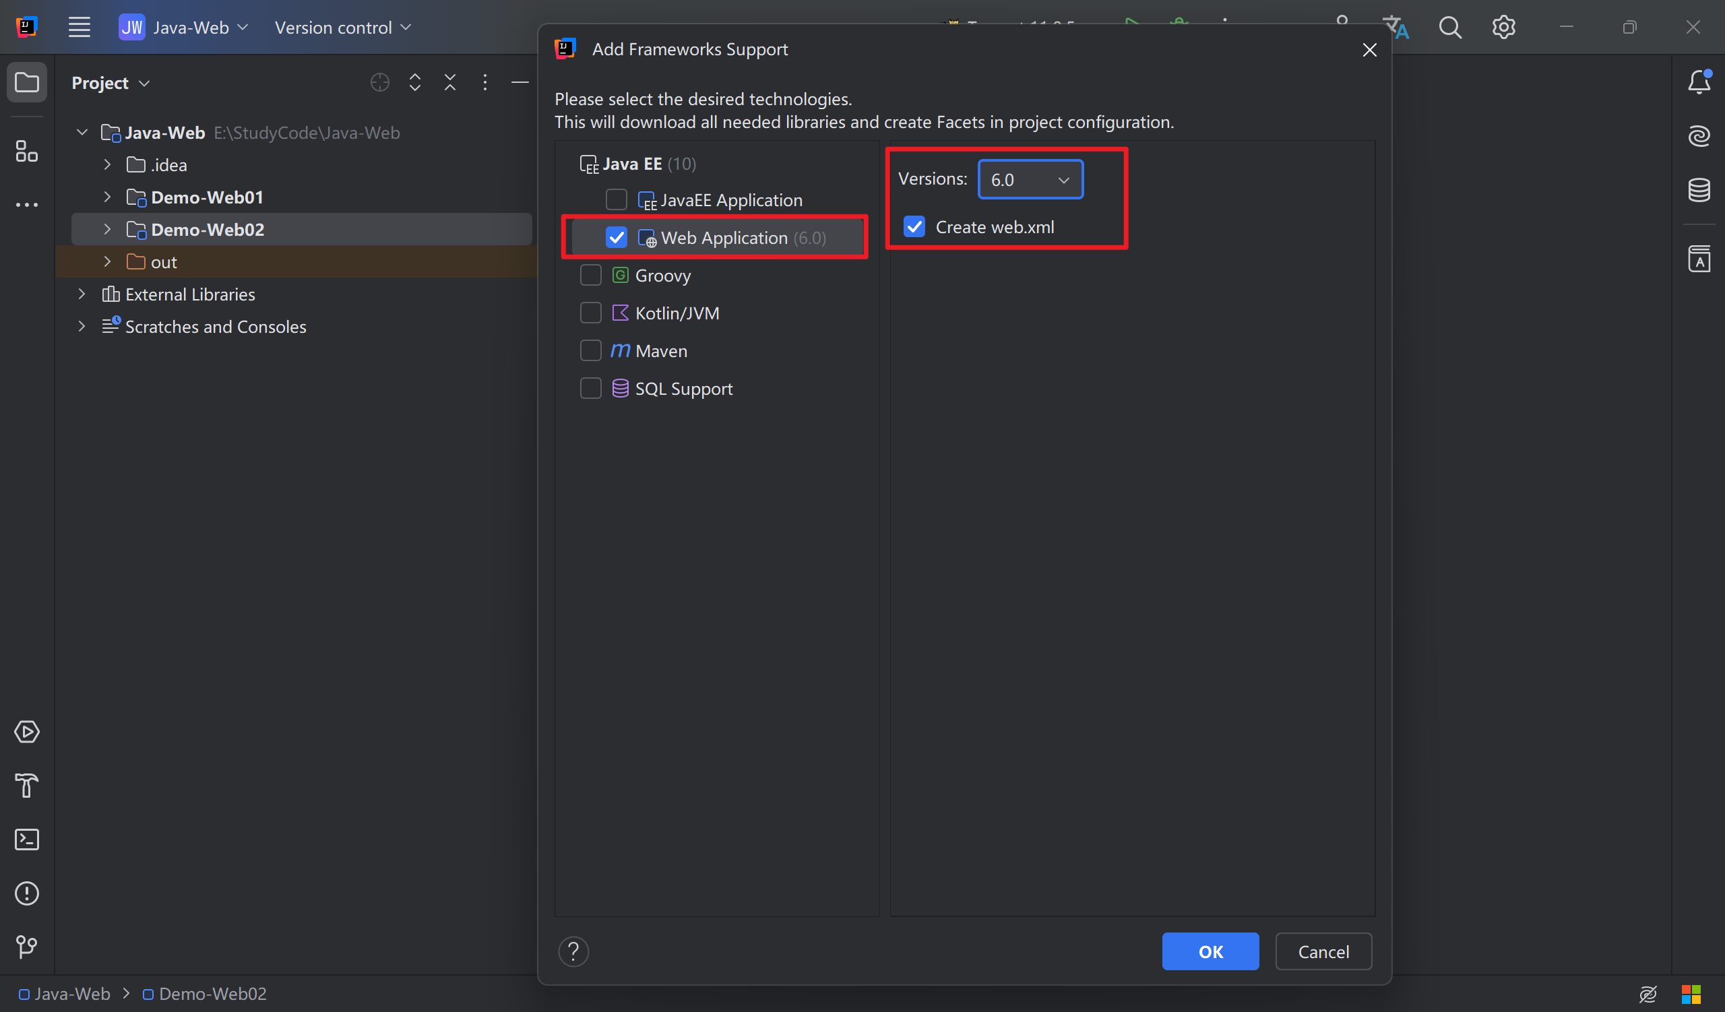Image resolution: width=1725 pixels, height=1012 pixels.
Task: Close the Add Frameworks Support dialog
Action: 1369,50
